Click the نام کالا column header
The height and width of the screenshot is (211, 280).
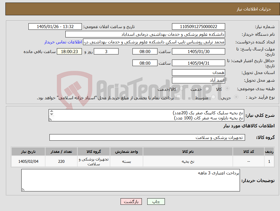tap(188, 152)
